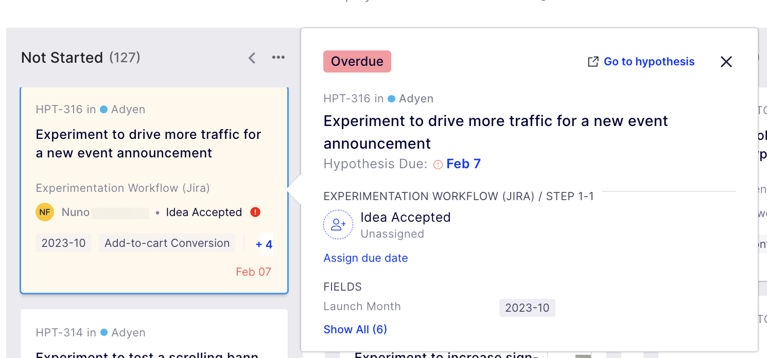767x358 pixels.
Task: Click Add-to-cart Conversion tag
Action: [167, 243]
